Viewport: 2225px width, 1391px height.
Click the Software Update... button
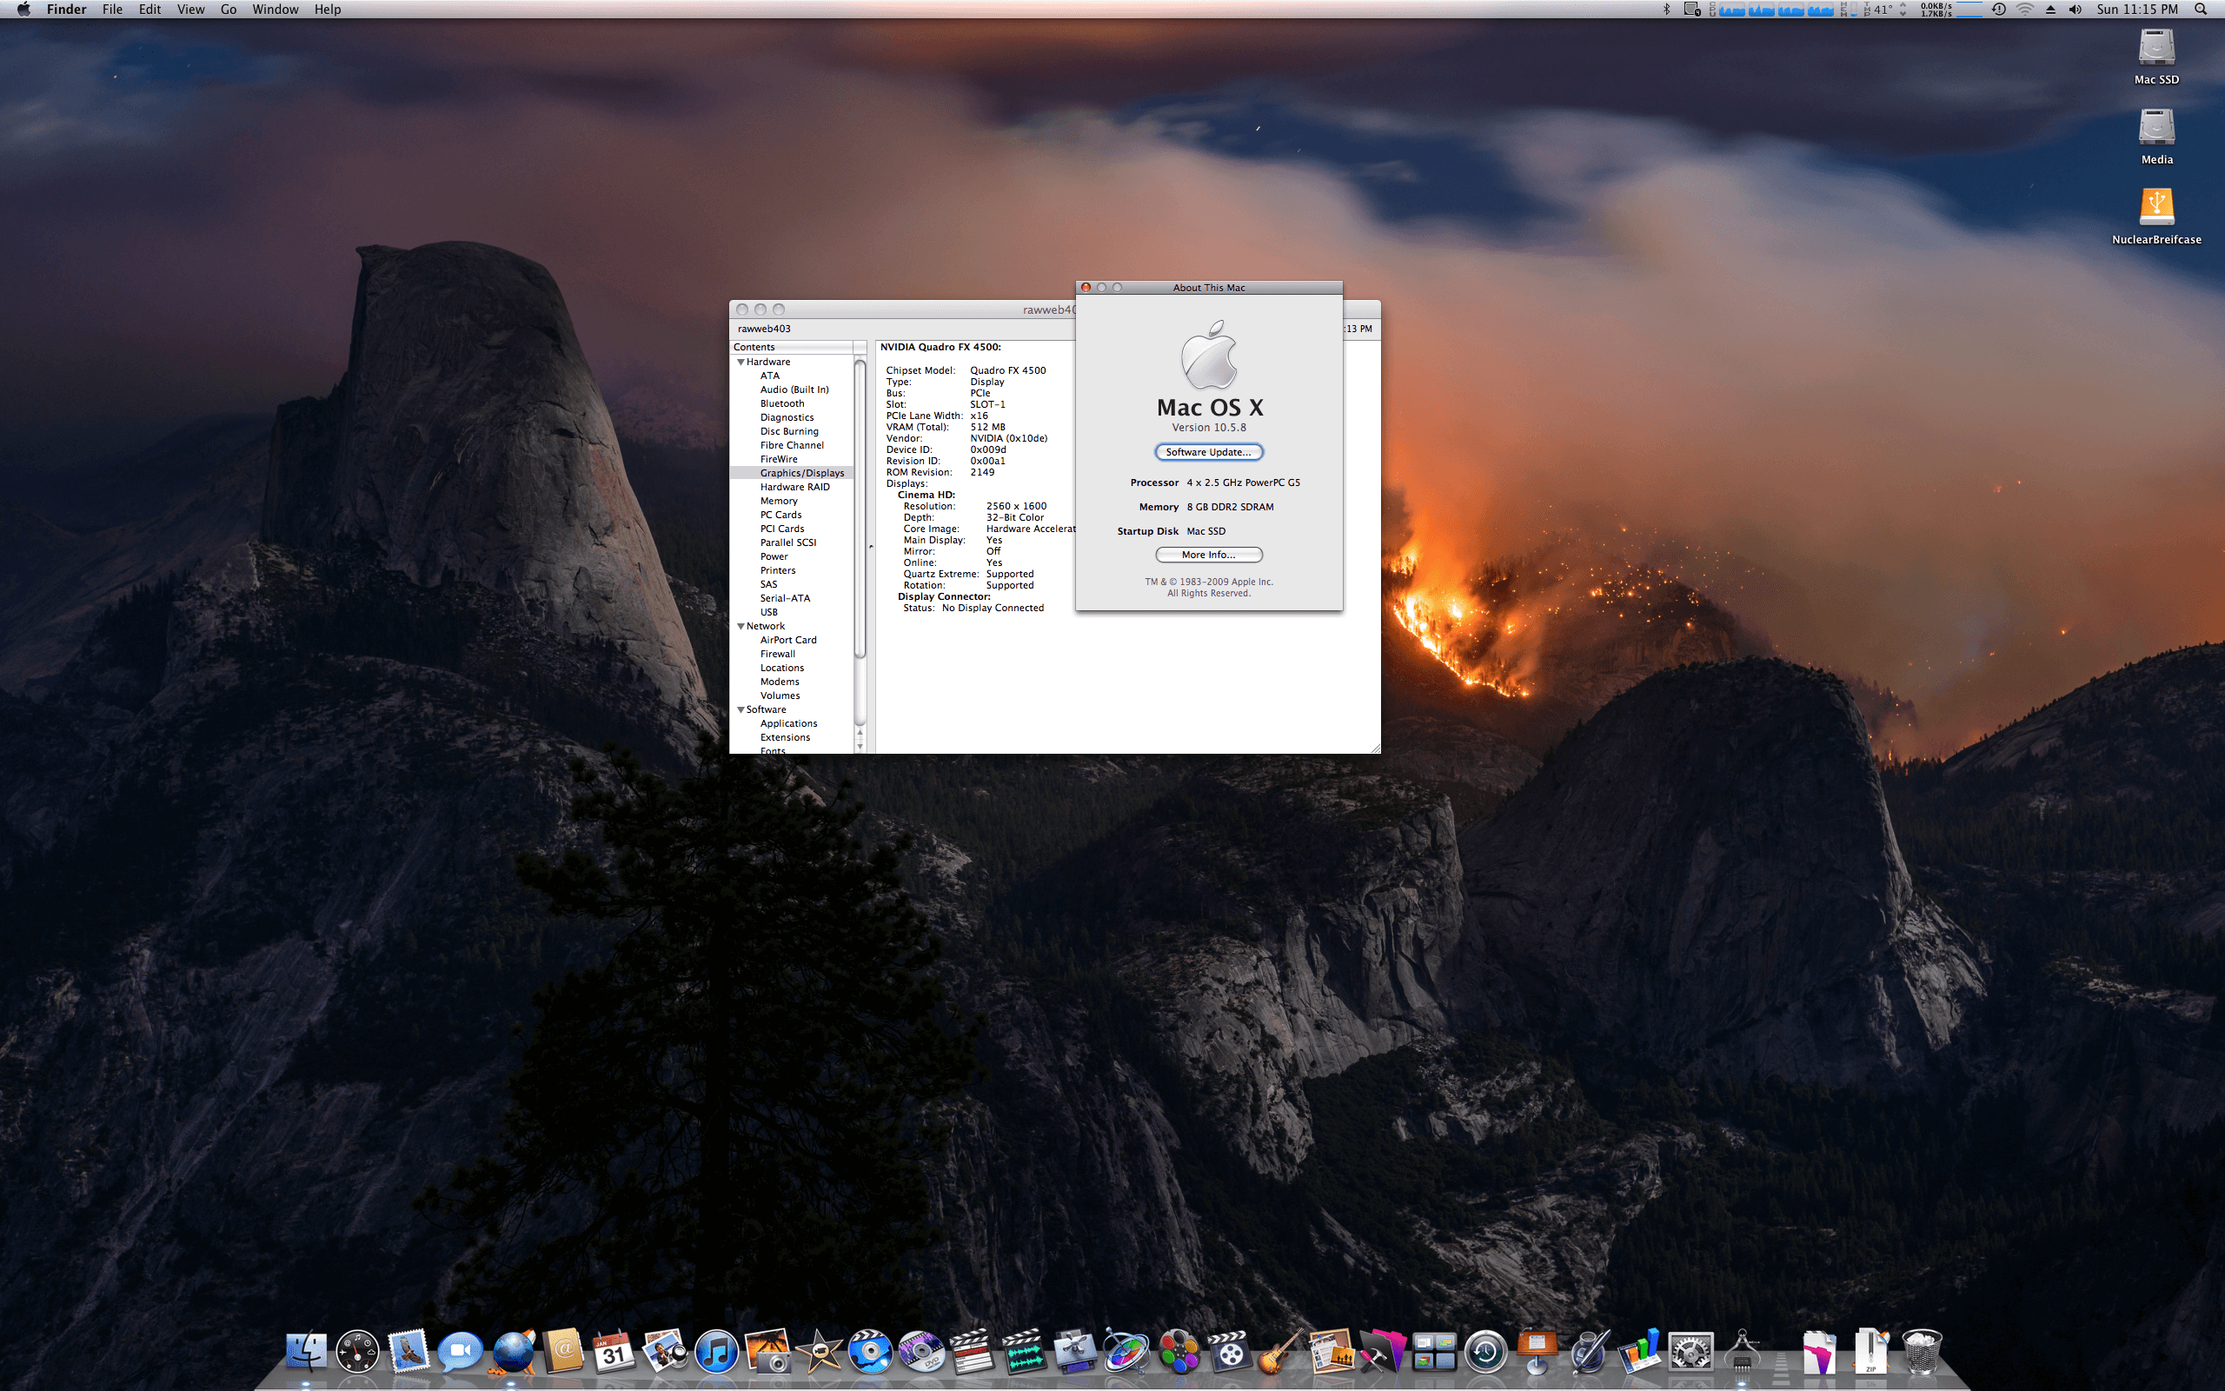(1208, 452)
